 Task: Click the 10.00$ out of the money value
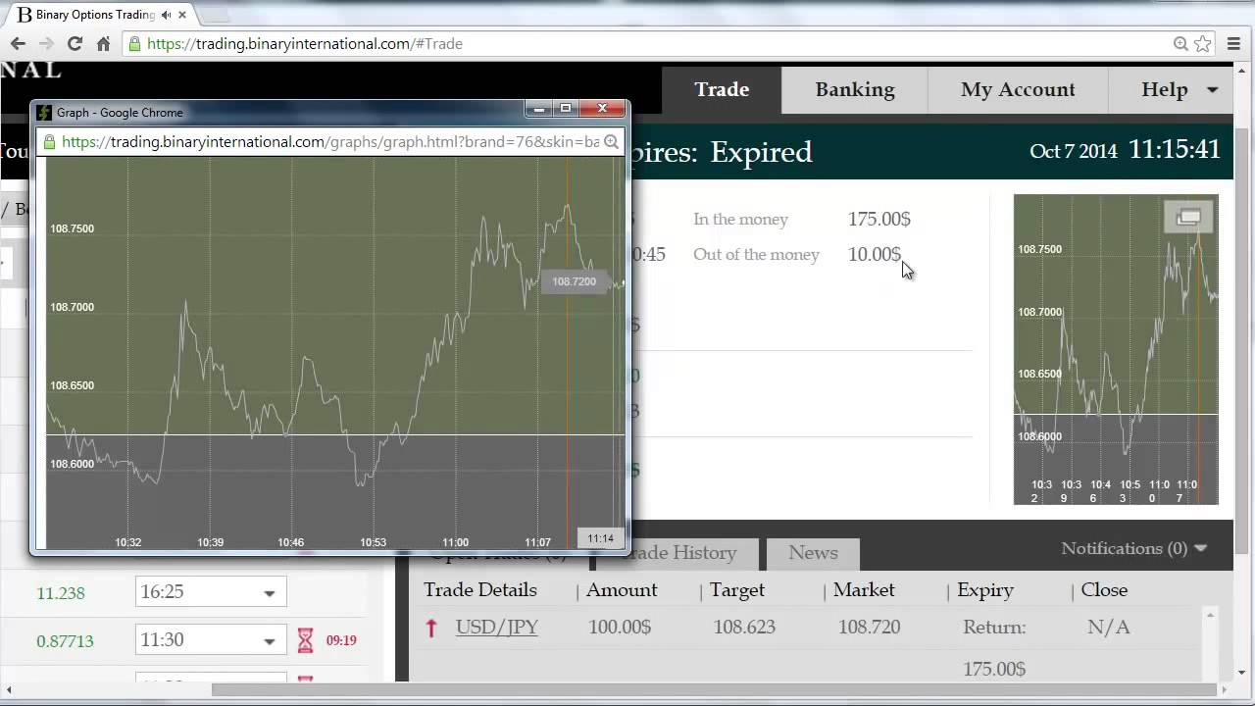click(x=875, y=255)
